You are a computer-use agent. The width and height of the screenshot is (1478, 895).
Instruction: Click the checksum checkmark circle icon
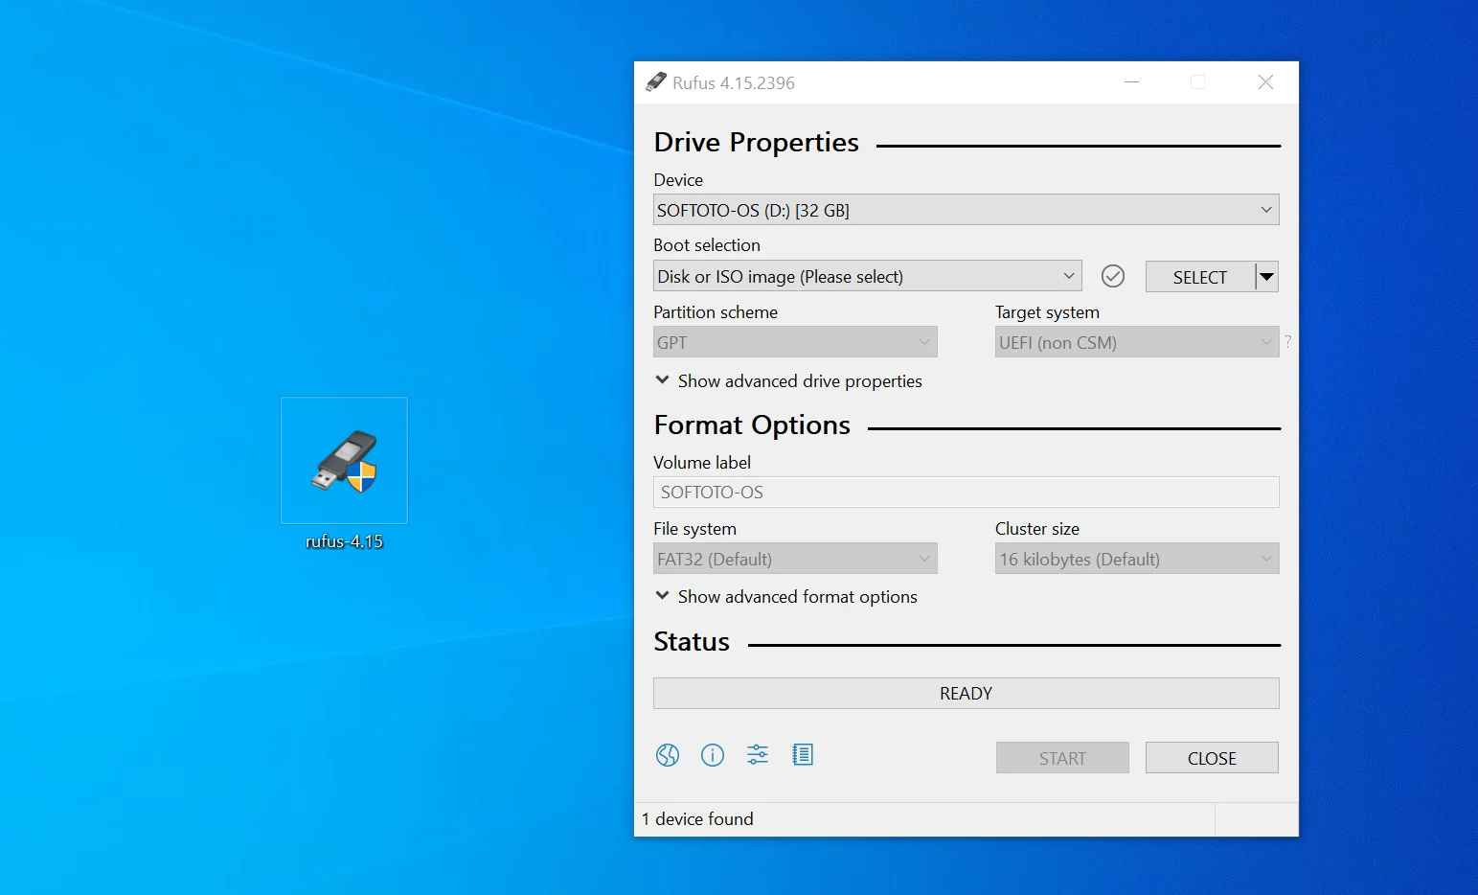(x=1113, y=276)
